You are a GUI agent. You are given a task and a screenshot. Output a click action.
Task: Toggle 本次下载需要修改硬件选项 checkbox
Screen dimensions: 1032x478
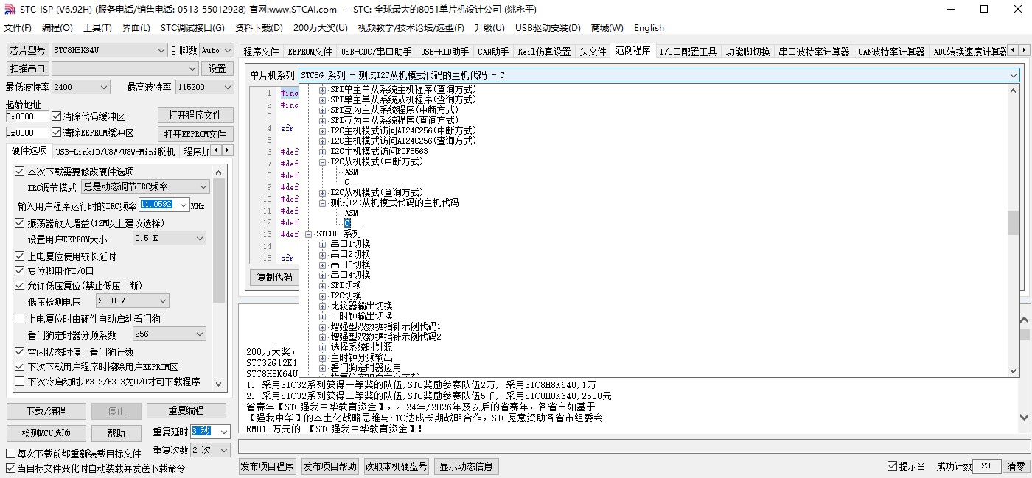[20, 172]
